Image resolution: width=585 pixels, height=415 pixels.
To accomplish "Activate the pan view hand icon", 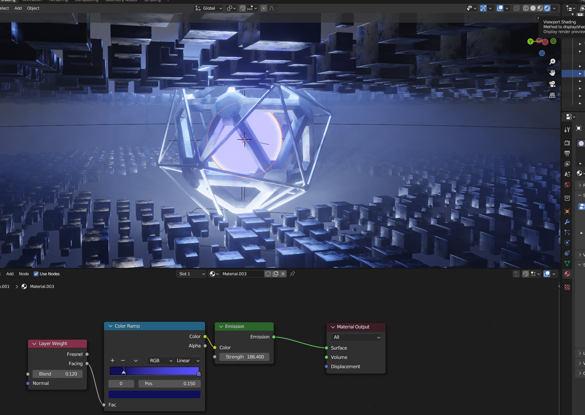I will tap(552, 72).
